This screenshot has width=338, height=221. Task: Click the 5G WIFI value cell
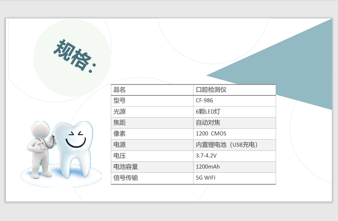(234, 178)
